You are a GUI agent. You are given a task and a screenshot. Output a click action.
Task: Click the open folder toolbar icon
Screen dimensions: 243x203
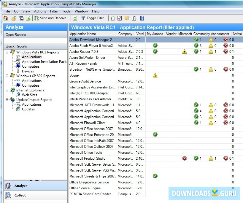pyautogui.click(x=14, y=18)
